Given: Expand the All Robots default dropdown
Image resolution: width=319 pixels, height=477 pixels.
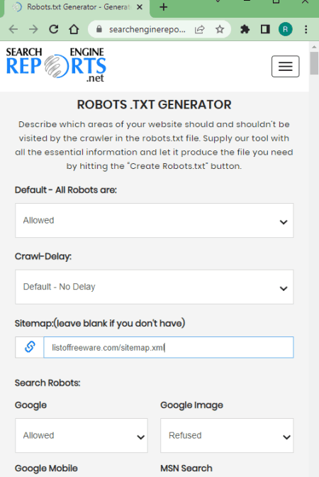Looking at the screenshot, I should coord(155,221).
